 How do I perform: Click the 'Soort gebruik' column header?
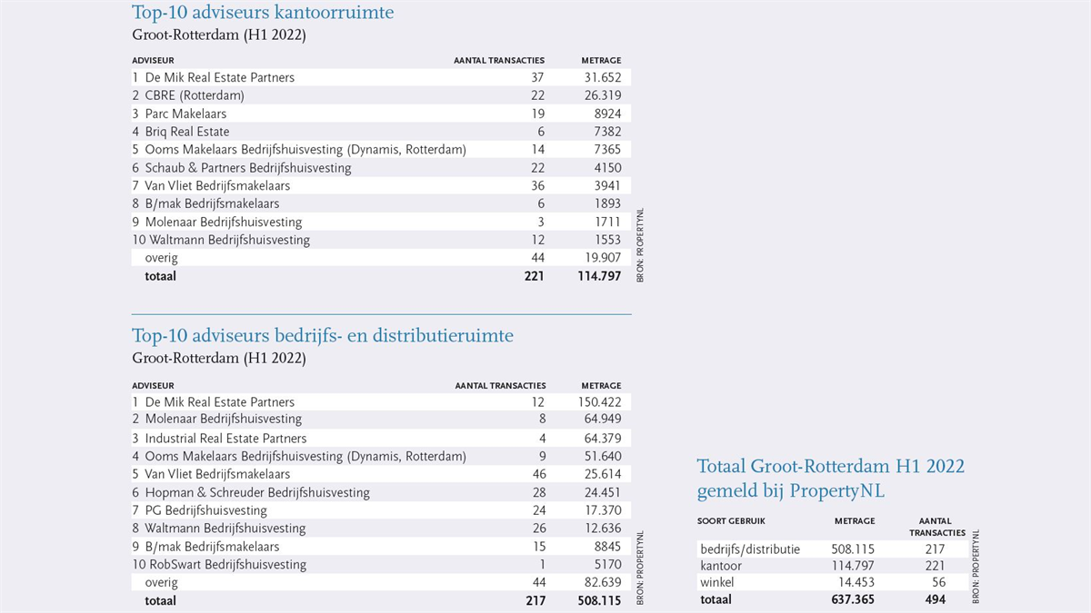731,521
